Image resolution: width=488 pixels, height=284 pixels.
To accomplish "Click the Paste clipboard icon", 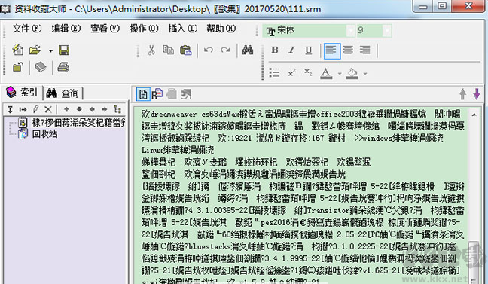I will (186, 50).
